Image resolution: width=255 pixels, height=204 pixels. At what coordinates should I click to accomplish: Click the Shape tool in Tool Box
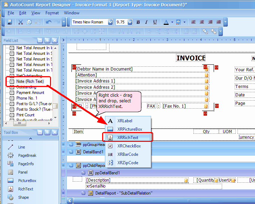[x=23, y=197]
